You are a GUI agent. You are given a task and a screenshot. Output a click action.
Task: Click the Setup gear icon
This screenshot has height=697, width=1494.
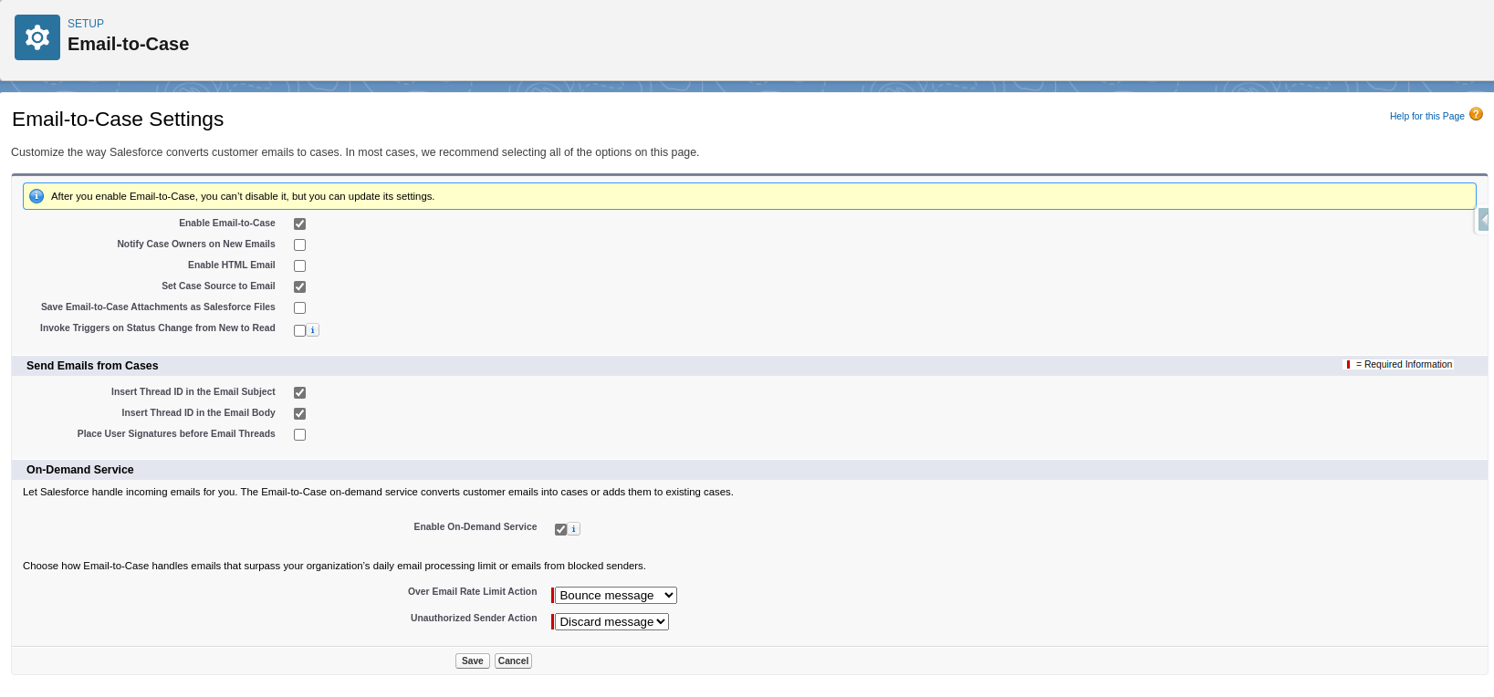[x=37, y=37]
